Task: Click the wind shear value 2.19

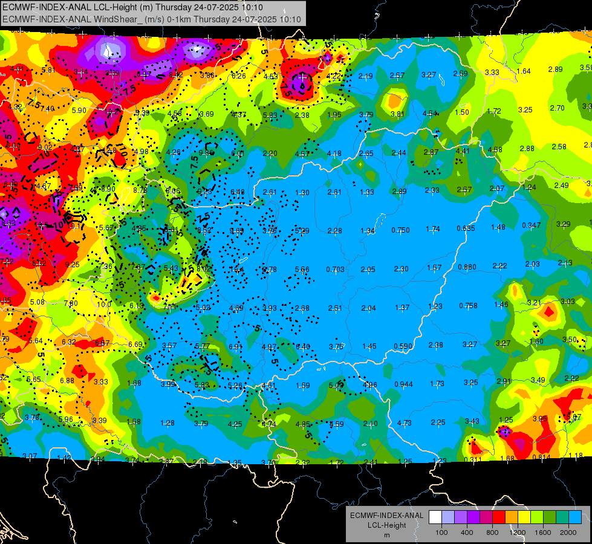Action: (365, 76)
